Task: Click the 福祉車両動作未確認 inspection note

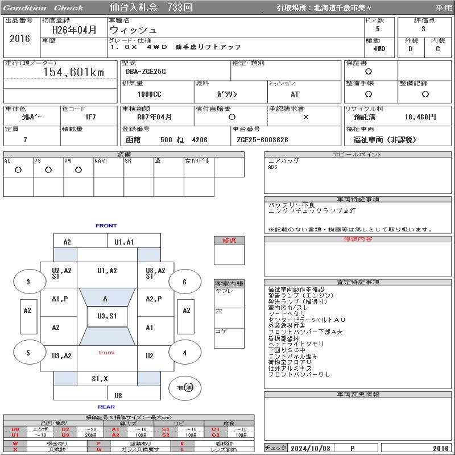Action: (x=296, y=289)
